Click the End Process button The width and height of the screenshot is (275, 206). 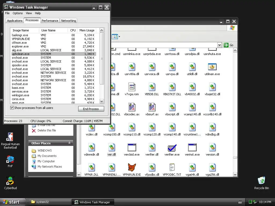tap(91, 109)
